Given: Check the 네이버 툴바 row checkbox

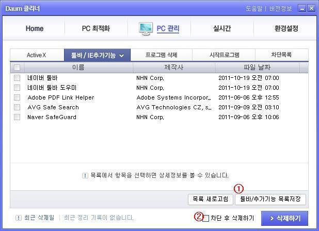Looking at the screenshot, I should 17,78.
